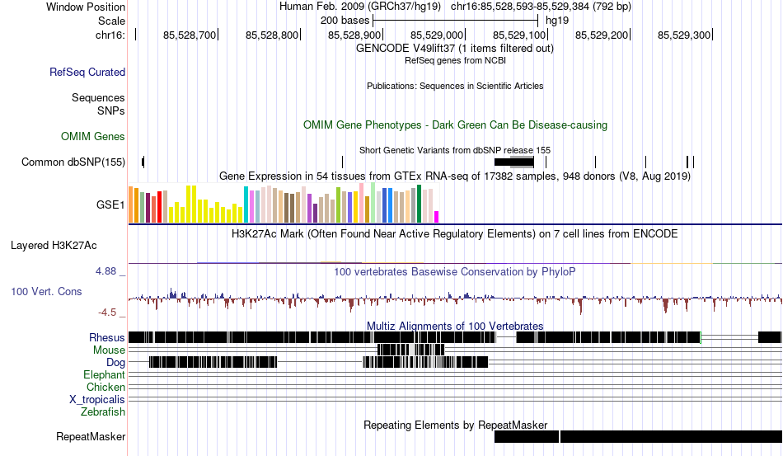783x456 pixels.
Task: Click the GSE1 gene expression label
Action: (x=110, y=204)
